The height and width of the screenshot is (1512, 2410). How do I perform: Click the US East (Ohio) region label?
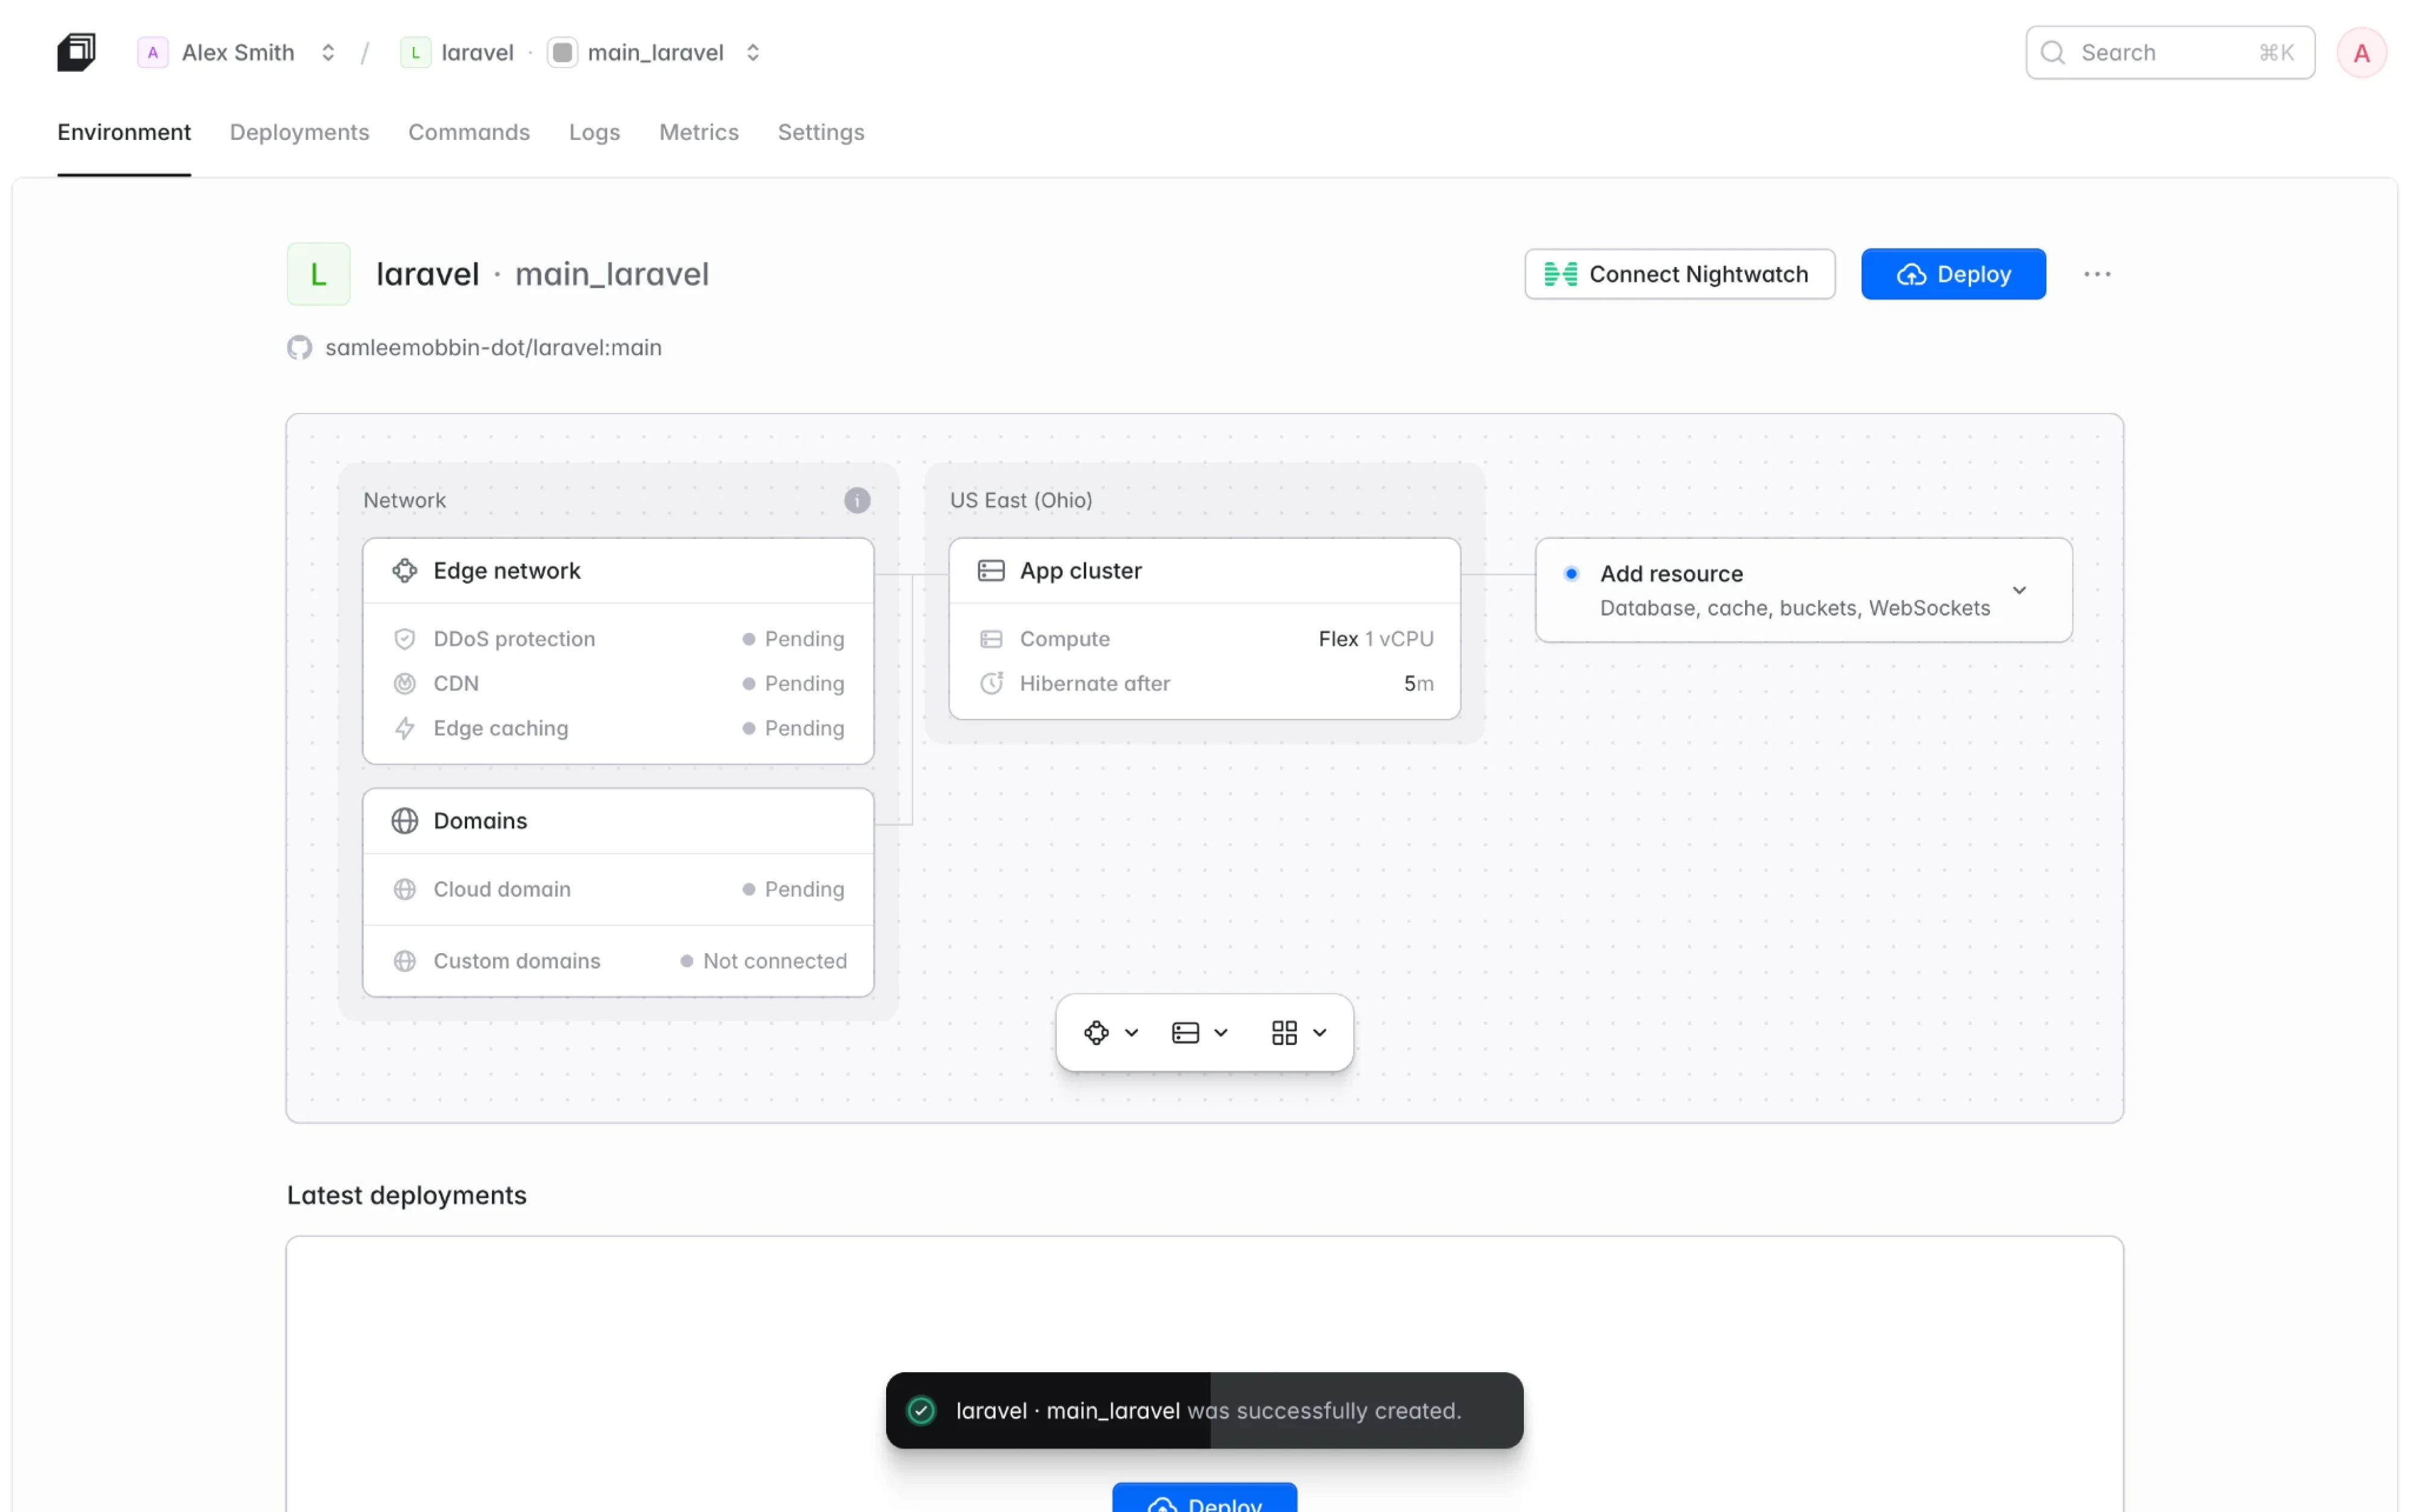point(1021,500)
